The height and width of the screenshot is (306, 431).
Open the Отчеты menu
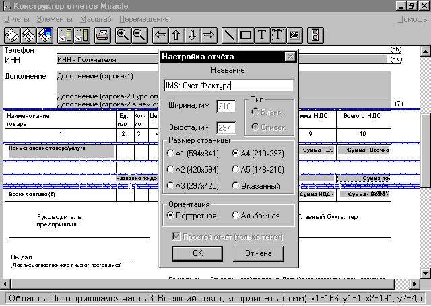pyautogui.click(x=17, y=19)
